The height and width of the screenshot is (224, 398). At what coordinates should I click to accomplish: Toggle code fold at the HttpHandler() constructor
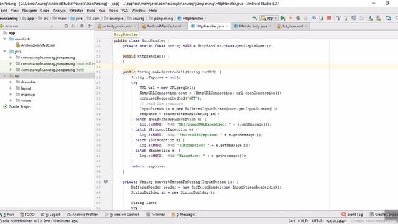[112, 57]
